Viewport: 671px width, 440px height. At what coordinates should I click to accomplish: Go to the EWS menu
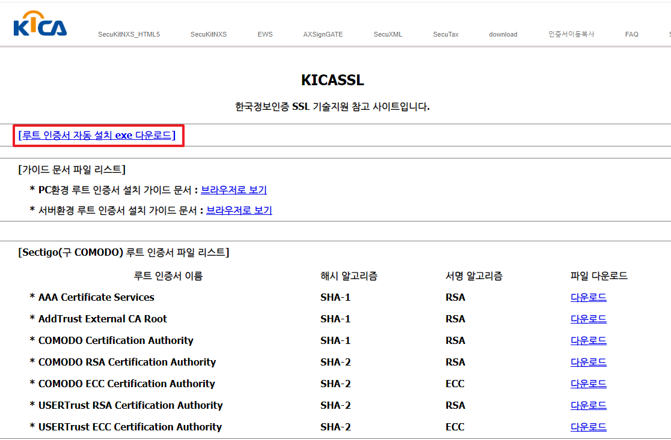(265, 35)
